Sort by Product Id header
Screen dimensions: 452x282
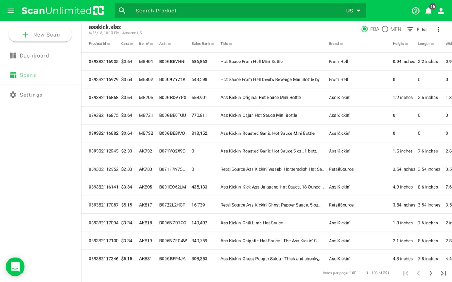(x=98, y=44)
